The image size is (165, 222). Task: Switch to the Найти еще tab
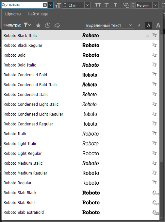point(38,14)
